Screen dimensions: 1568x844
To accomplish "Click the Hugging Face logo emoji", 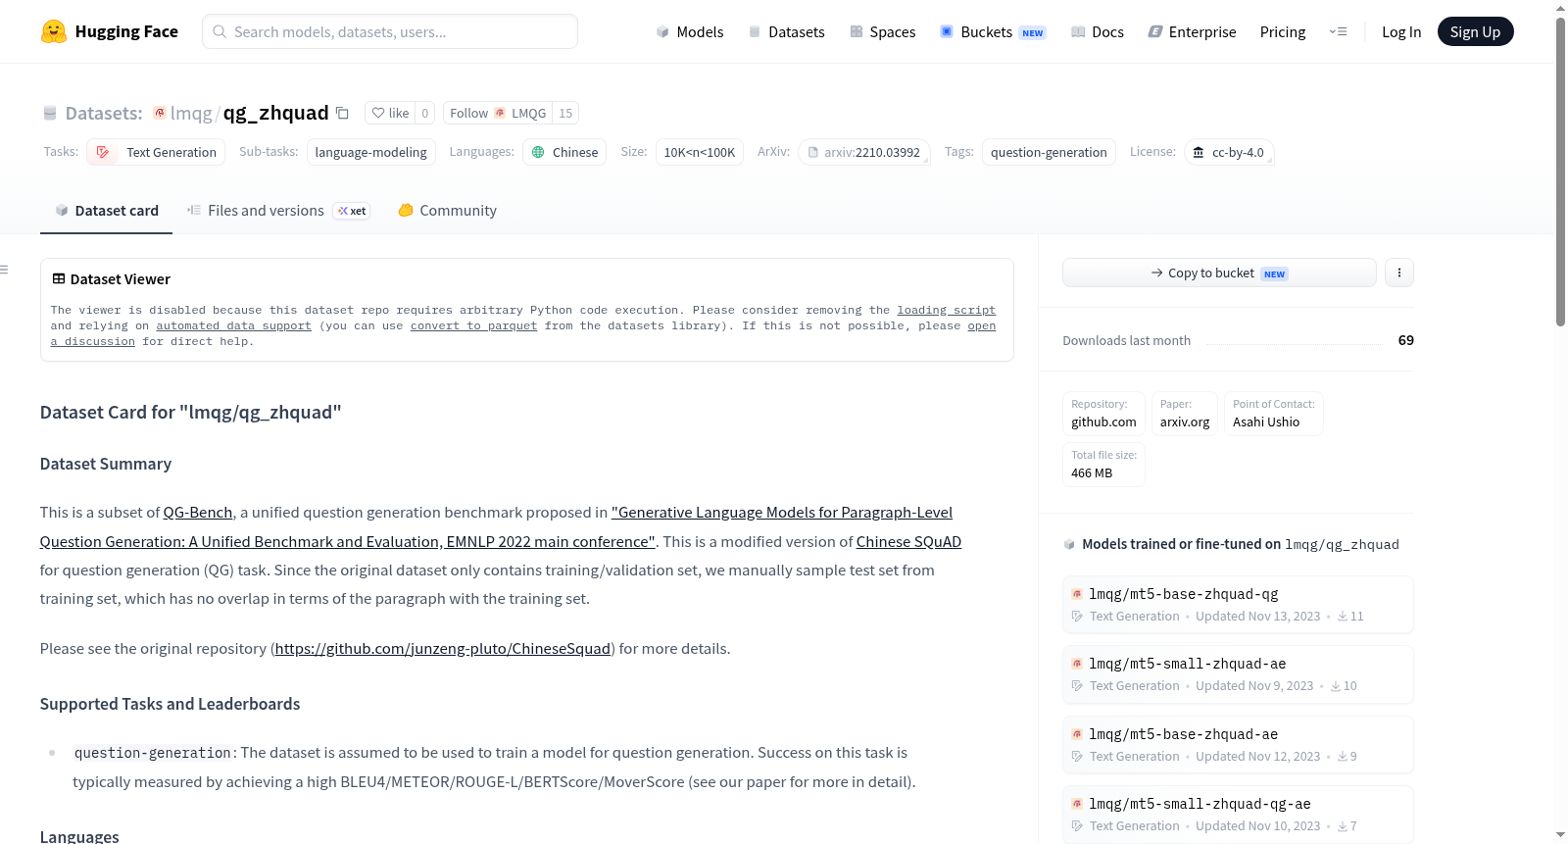I will pos(53,31).
